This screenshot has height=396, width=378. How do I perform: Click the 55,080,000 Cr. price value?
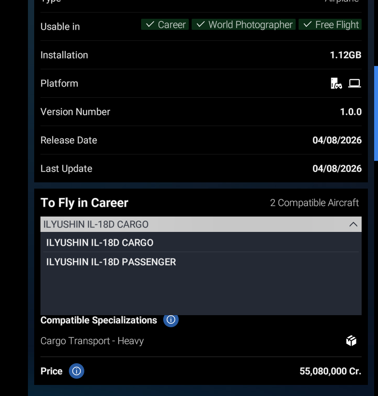click(330, 371)
